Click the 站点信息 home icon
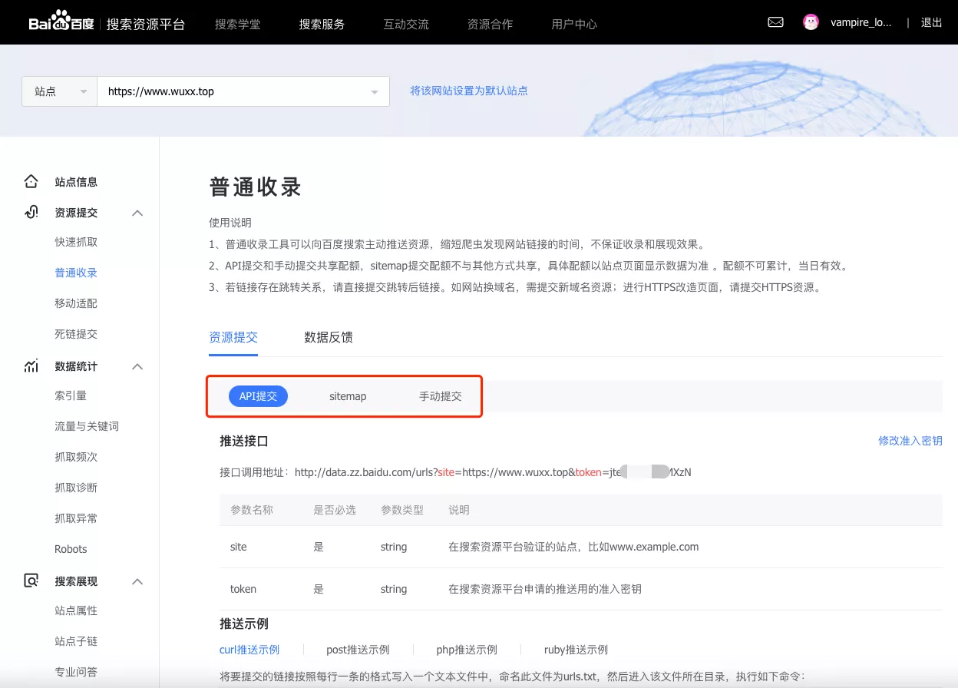 [x=31, y=182]
